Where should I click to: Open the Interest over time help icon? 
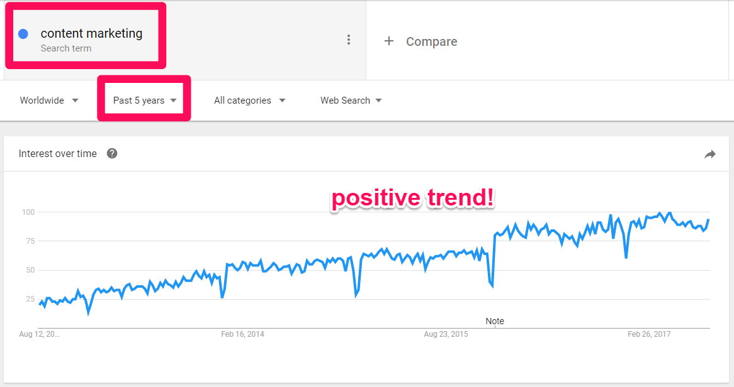click(x=112, y=153)
